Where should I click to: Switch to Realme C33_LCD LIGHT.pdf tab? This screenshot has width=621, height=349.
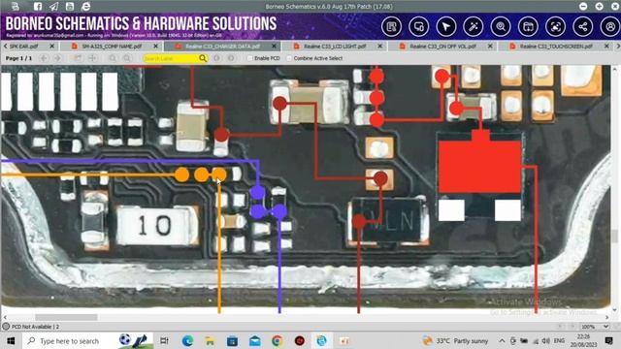tap(335, 47)
